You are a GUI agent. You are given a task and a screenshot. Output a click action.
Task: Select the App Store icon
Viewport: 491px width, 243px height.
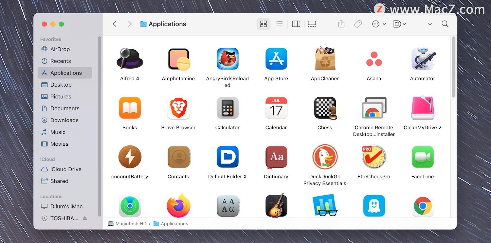point(276,59)
